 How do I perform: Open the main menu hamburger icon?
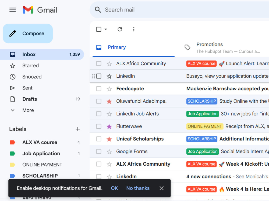pos(13,10)
